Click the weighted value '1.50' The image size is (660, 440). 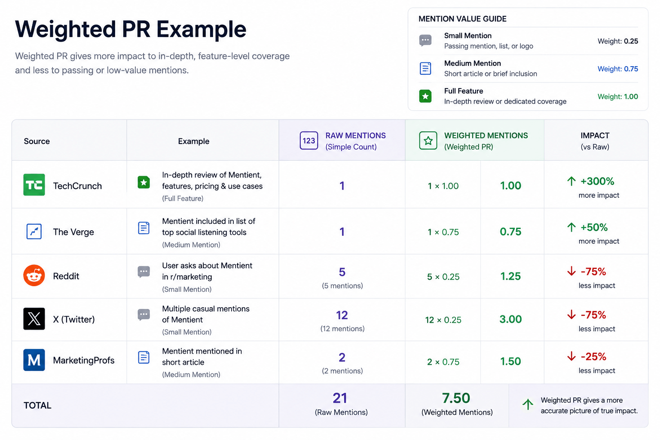510,361
